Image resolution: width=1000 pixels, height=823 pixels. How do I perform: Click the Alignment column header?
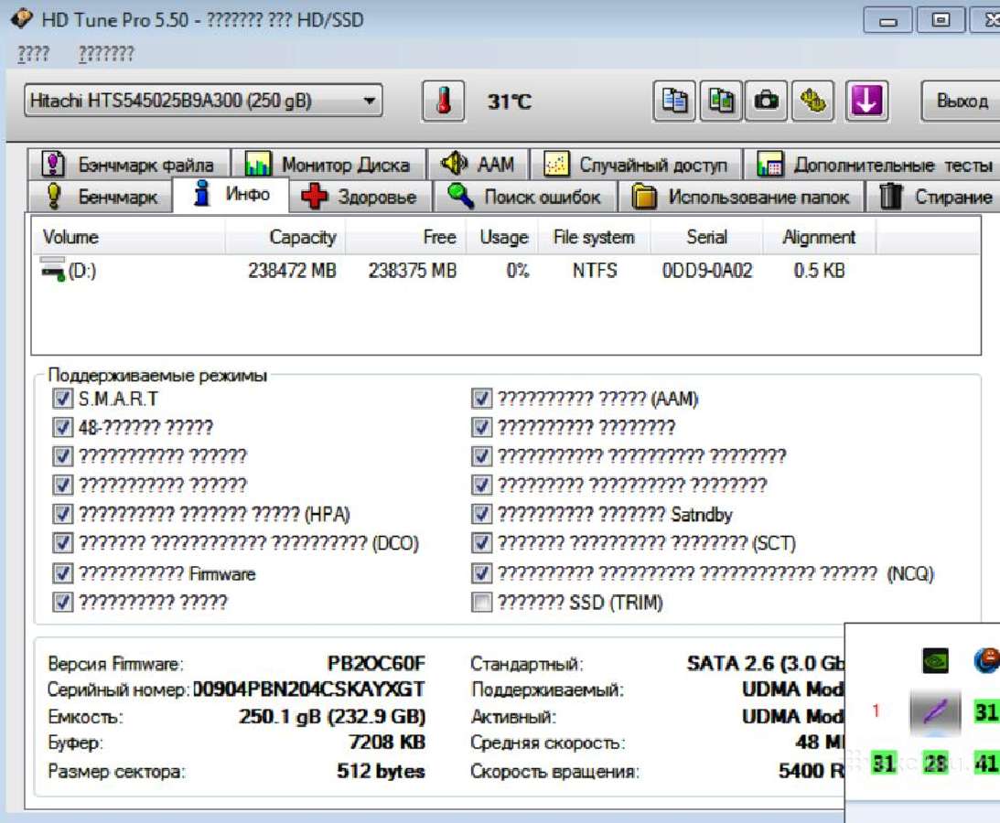(820, 237)
